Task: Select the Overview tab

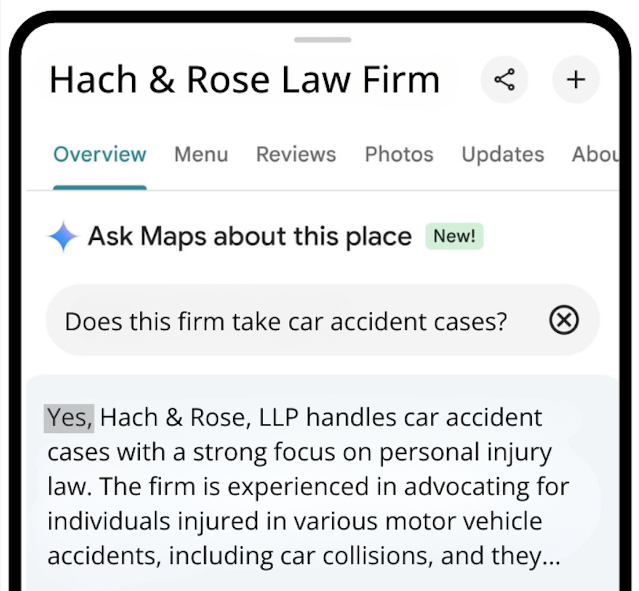Action: [x=100, y=154]
